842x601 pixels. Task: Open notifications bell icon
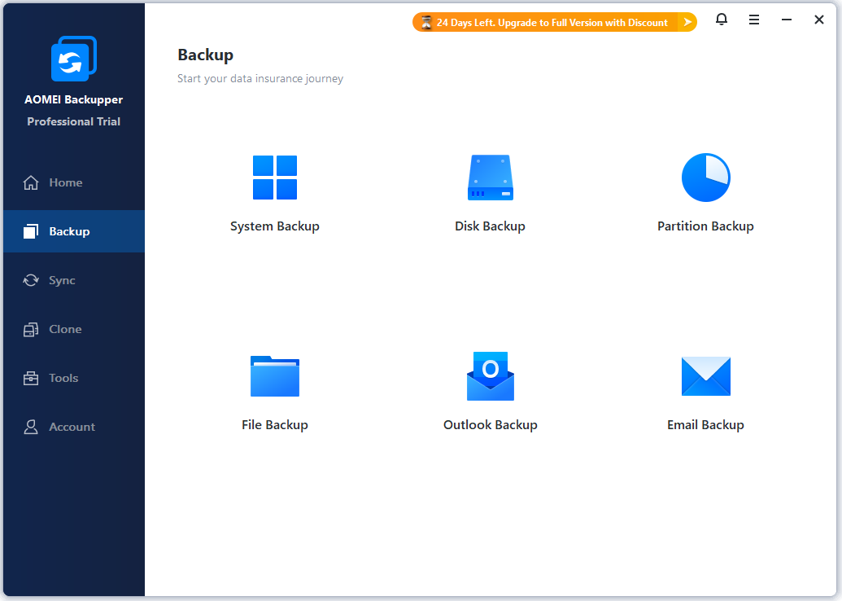pos(721,20)
